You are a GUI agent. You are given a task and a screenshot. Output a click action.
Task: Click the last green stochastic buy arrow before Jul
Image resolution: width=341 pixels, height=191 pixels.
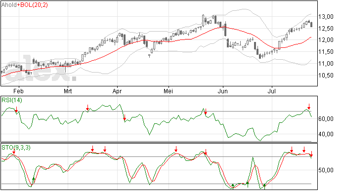[264, 187]
